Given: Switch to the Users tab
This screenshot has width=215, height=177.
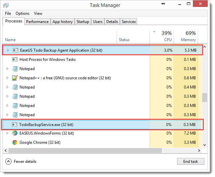Looking at the screenshot, I should [98, 22].
